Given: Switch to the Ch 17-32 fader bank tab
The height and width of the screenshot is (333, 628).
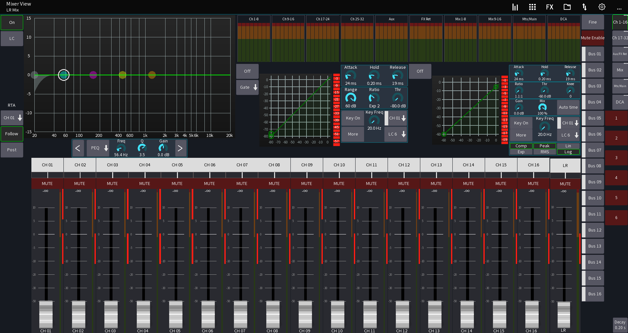Looking at the screenshot, I should click(x=620, y=38).
